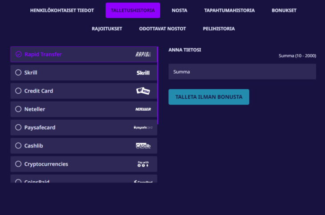Choose the Cashlib radio button
This screenshot has height=215, width=325.
pyautogui.click(x=18, y=146)
